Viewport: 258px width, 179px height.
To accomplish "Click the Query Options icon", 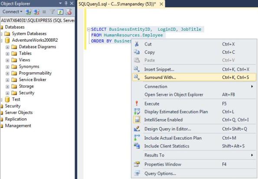I will [137, 173].
